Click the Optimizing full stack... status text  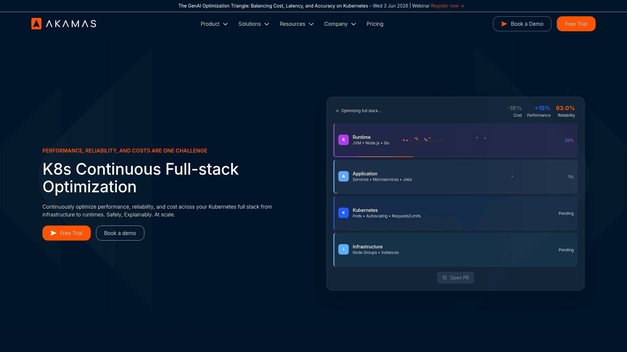(361, 111)
